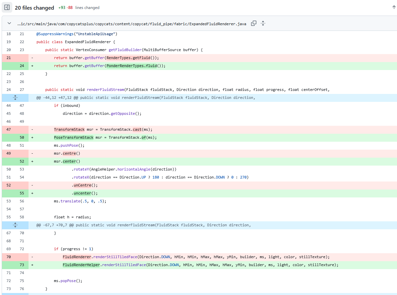This screenshot has height=295, width=397.
Task: Select deleted line number 47
Action: tap(9, 129)
